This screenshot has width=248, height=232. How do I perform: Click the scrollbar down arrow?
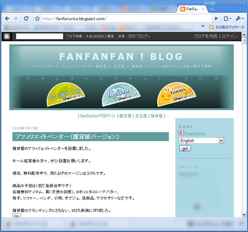[x=244, y=215]
